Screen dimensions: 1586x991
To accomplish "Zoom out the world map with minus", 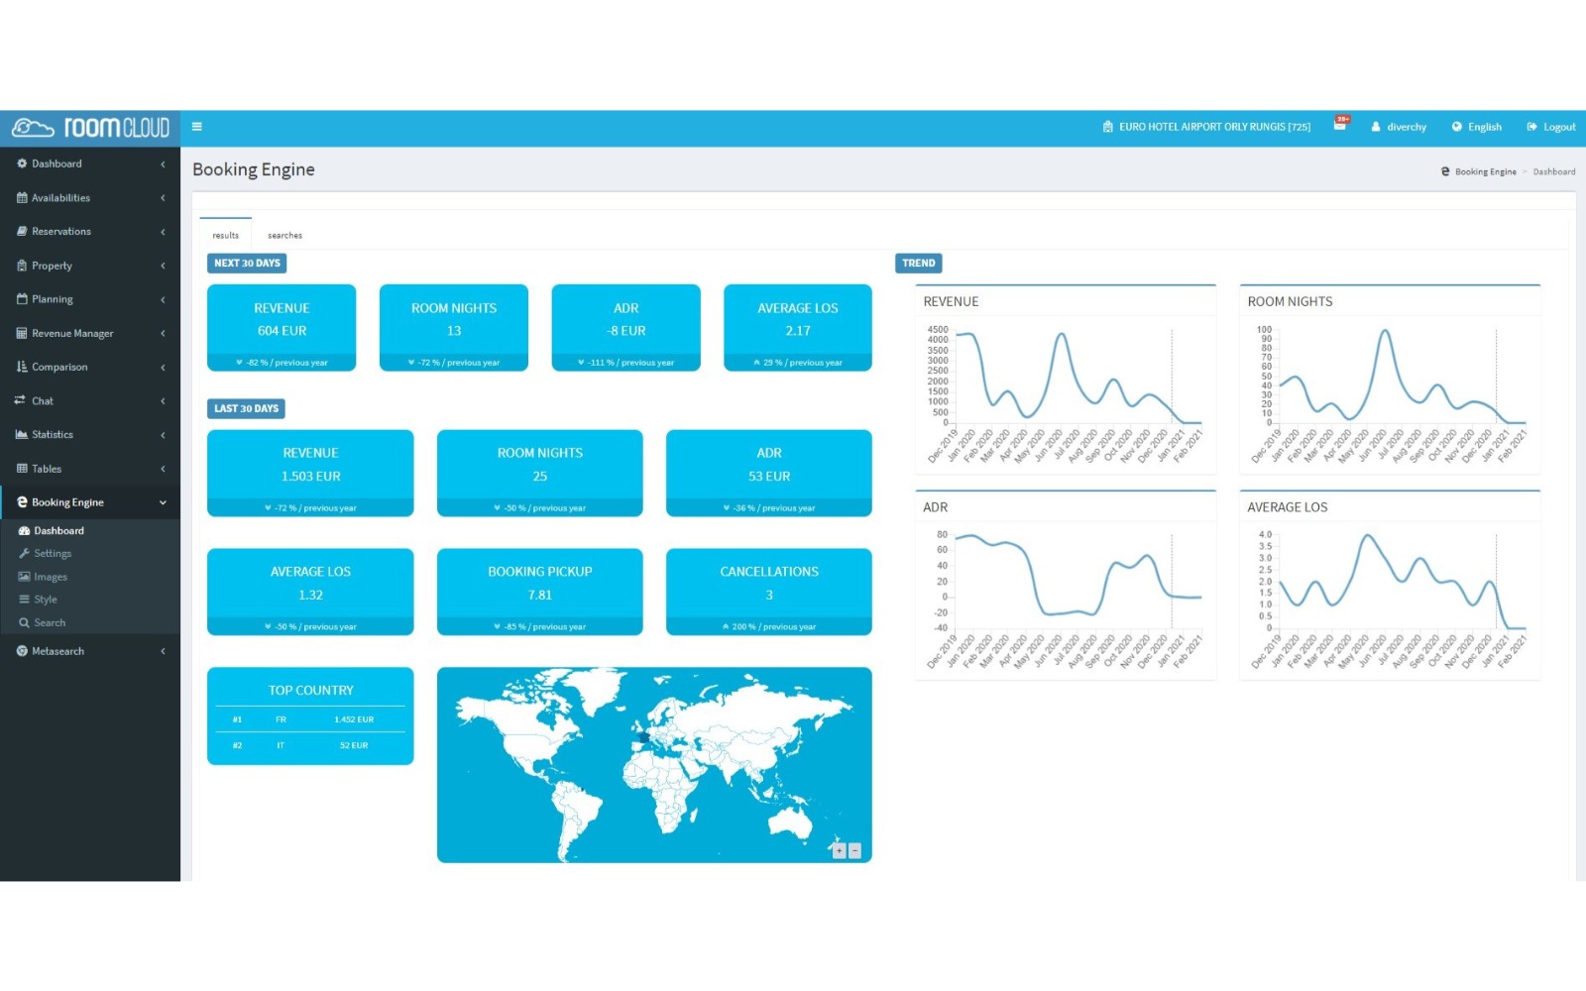I will (855, 850).
